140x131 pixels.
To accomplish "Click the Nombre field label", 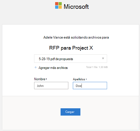I will 40,79.
